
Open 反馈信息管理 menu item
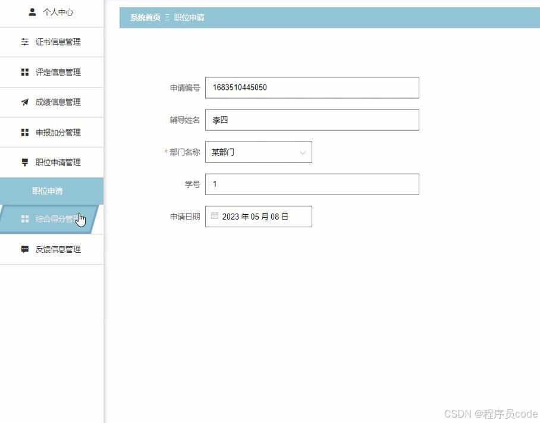52,249
